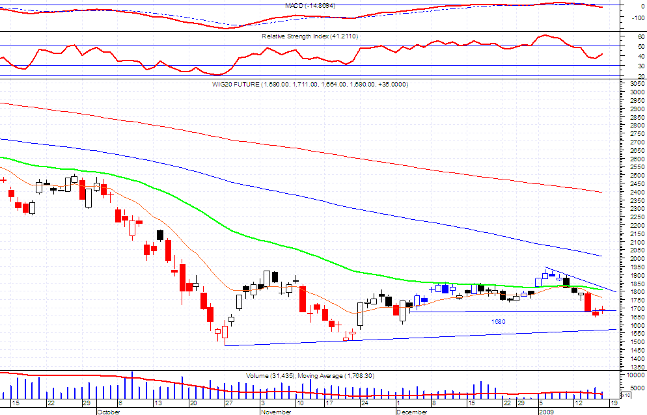Click the -100 value on MACD scale
647x415 pixels.
pos(639,18)
